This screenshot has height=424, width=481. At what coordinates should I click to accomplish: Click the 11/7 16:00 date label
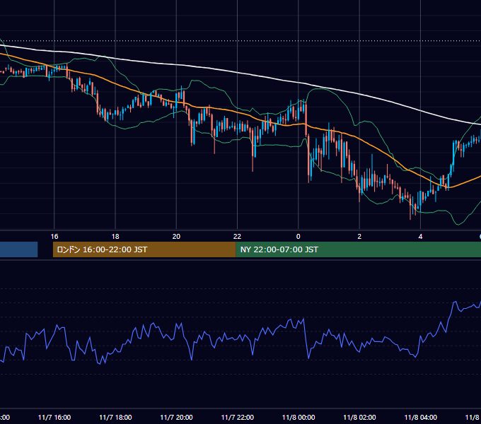(x=54, y=417)
